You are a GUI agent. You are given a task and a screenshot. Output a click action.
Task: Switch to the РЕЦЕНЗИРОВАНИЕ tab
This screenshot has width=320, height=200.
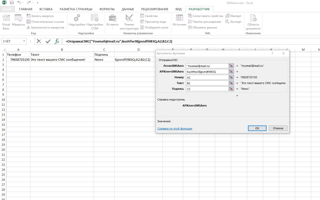155,9
